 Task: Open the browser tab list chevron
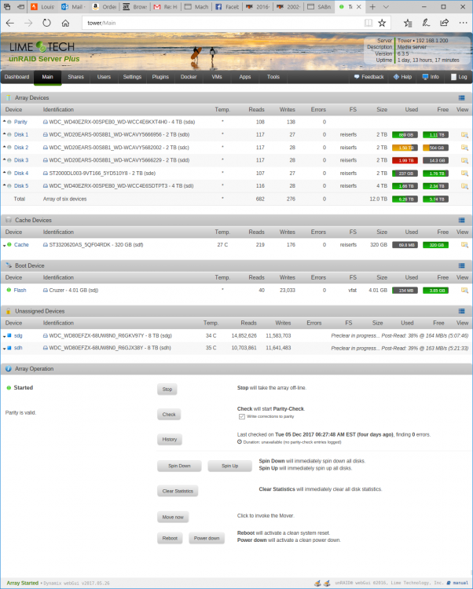(x=386, y=7)
